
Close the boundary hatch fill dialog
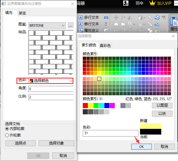pyautogui.click(x=73, y=4)
